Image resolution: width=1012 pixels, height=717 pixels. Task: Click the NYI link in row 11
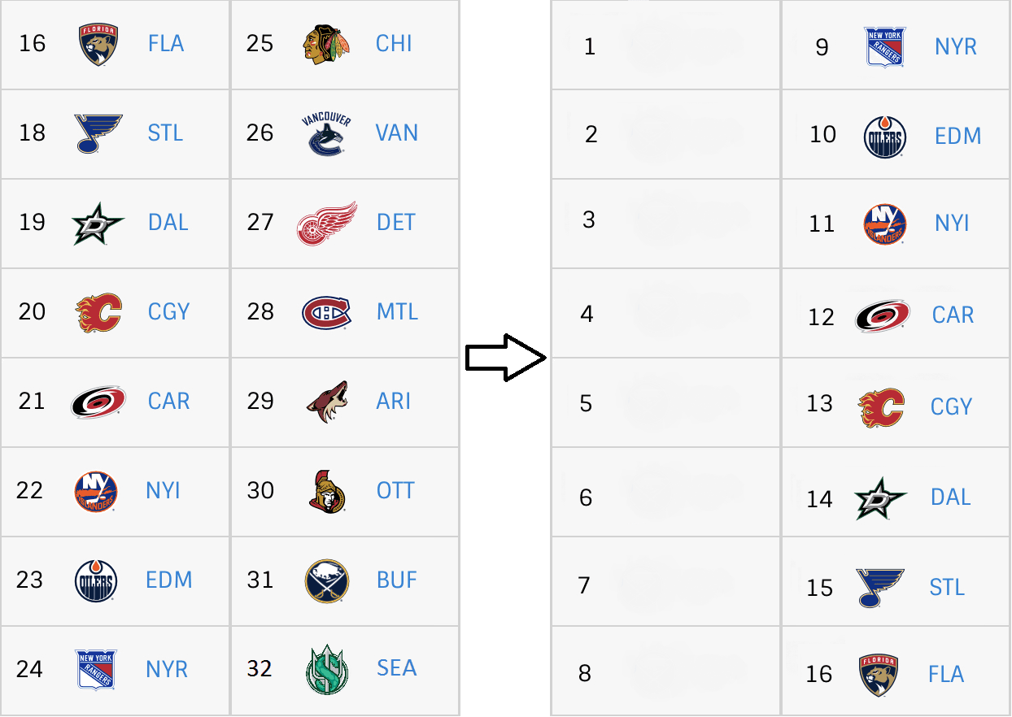tap(952, 224)
